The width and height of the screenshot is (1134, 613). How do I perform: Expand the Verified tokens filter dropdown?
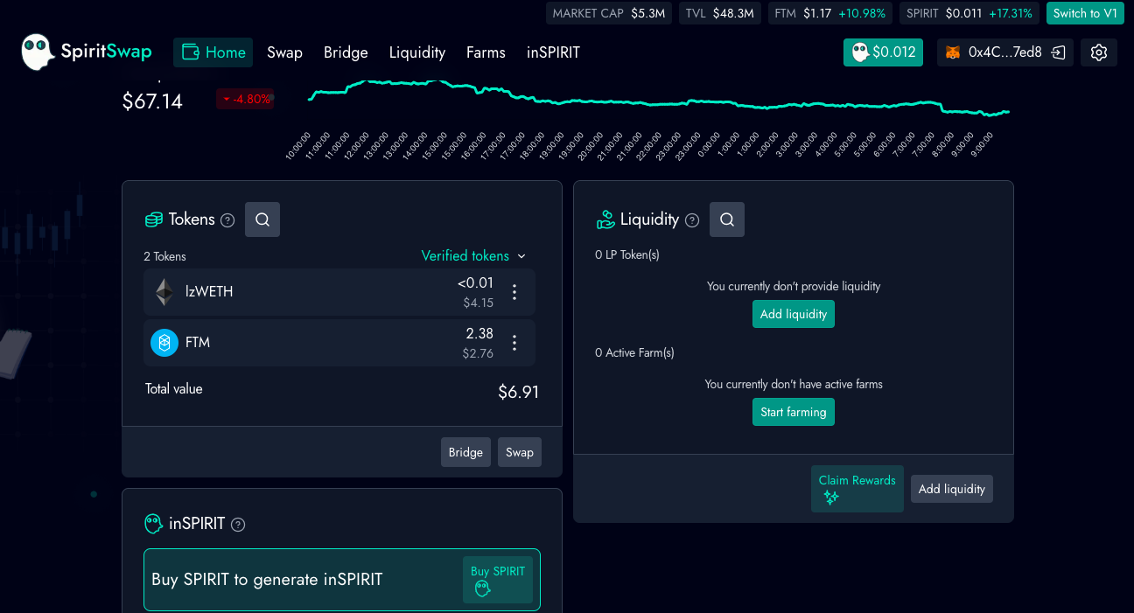(473, 255)
